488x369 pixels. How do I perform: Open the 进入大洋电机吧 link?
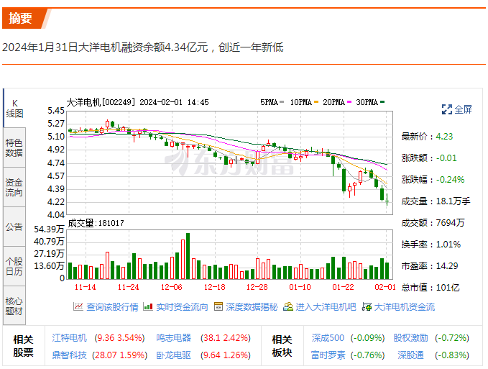click(326, 307)
